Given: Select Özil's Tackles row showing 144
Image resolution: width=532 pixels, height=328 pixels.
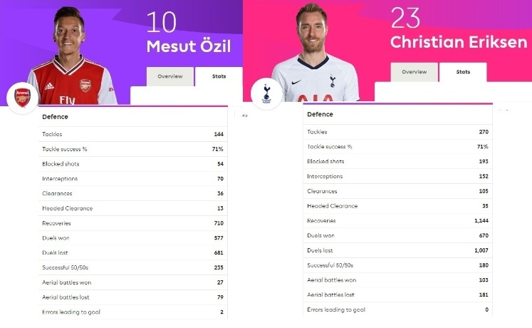Looking at the screenshot, I should tap(132, 134).
